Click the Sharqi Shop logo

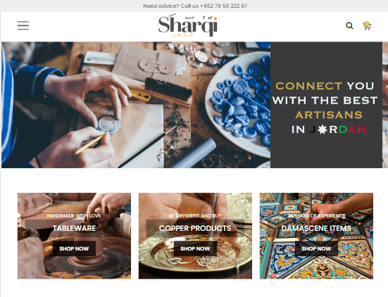pyautogui.click(x=188, y=25)
